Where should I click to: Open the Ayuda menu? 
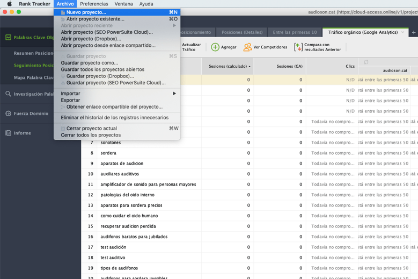pyautogui.click(x=146, y=4)
